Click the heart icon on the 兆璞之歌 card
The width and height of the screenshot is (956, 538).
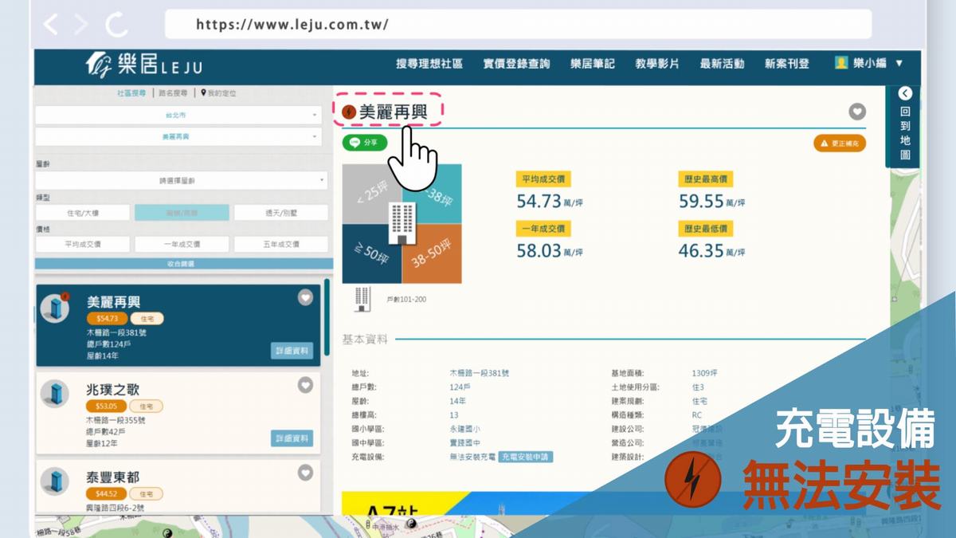(305, 385)
